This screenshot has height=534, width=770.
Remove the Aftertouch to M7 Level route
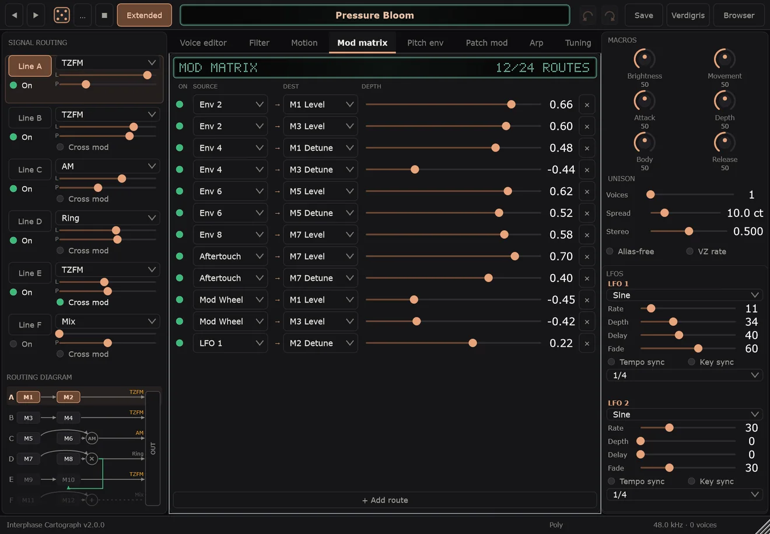(587, 257)
